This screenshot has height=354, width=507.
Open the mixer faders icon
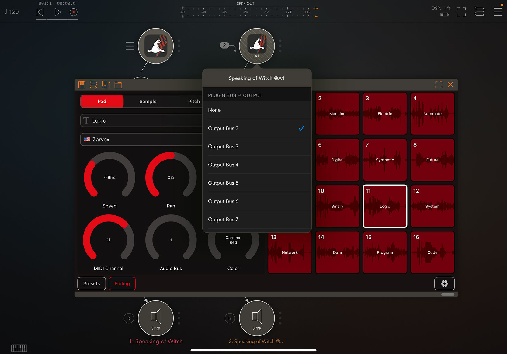click(106, 85)
